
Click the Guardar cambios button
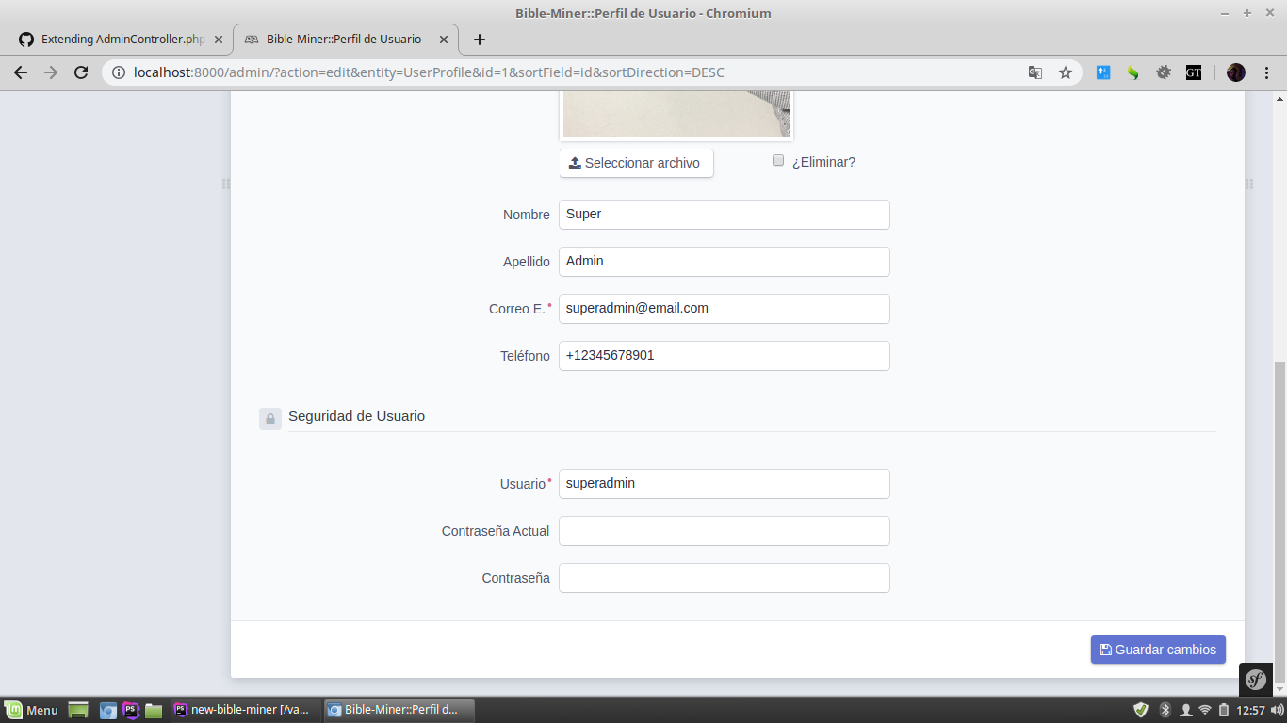(1158, 649)
